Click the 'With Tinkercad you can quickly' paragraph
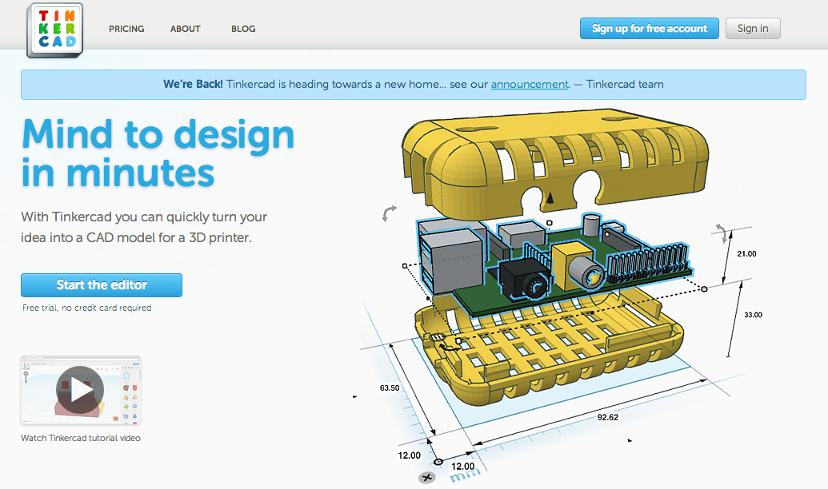This screenshot has width=828, height=489. tap(144, 228)
